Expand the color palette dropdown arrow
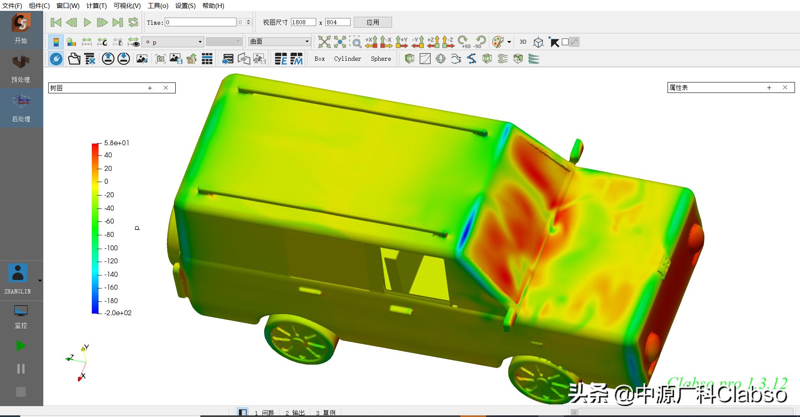Screen dimensions: 800x417 (509, 42)
